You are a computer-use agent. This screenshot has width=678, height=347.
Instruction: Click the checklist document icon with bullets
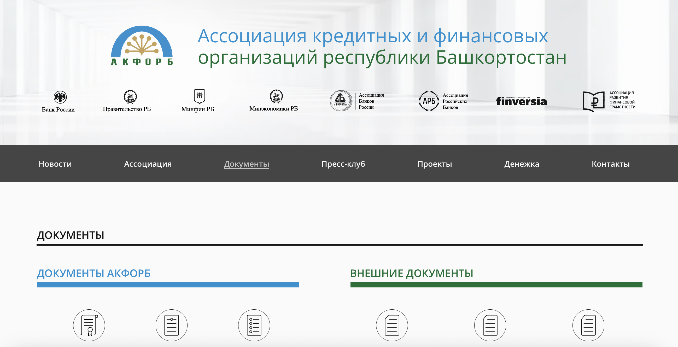[254, 325]
